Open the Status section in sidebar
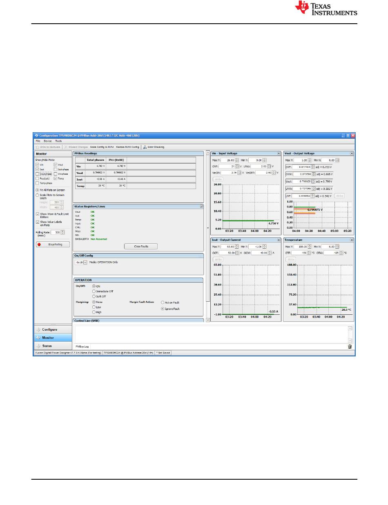The height and width of the screenshot is (505, 388). click(x=47, y=346)
